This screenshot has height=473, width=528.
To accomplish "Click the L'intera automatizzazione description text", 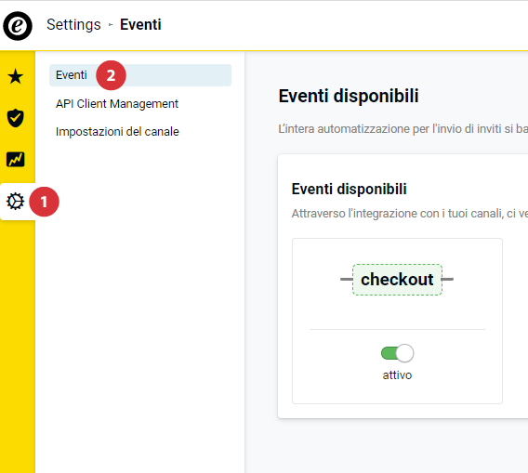I will click(x=403, y=129).
